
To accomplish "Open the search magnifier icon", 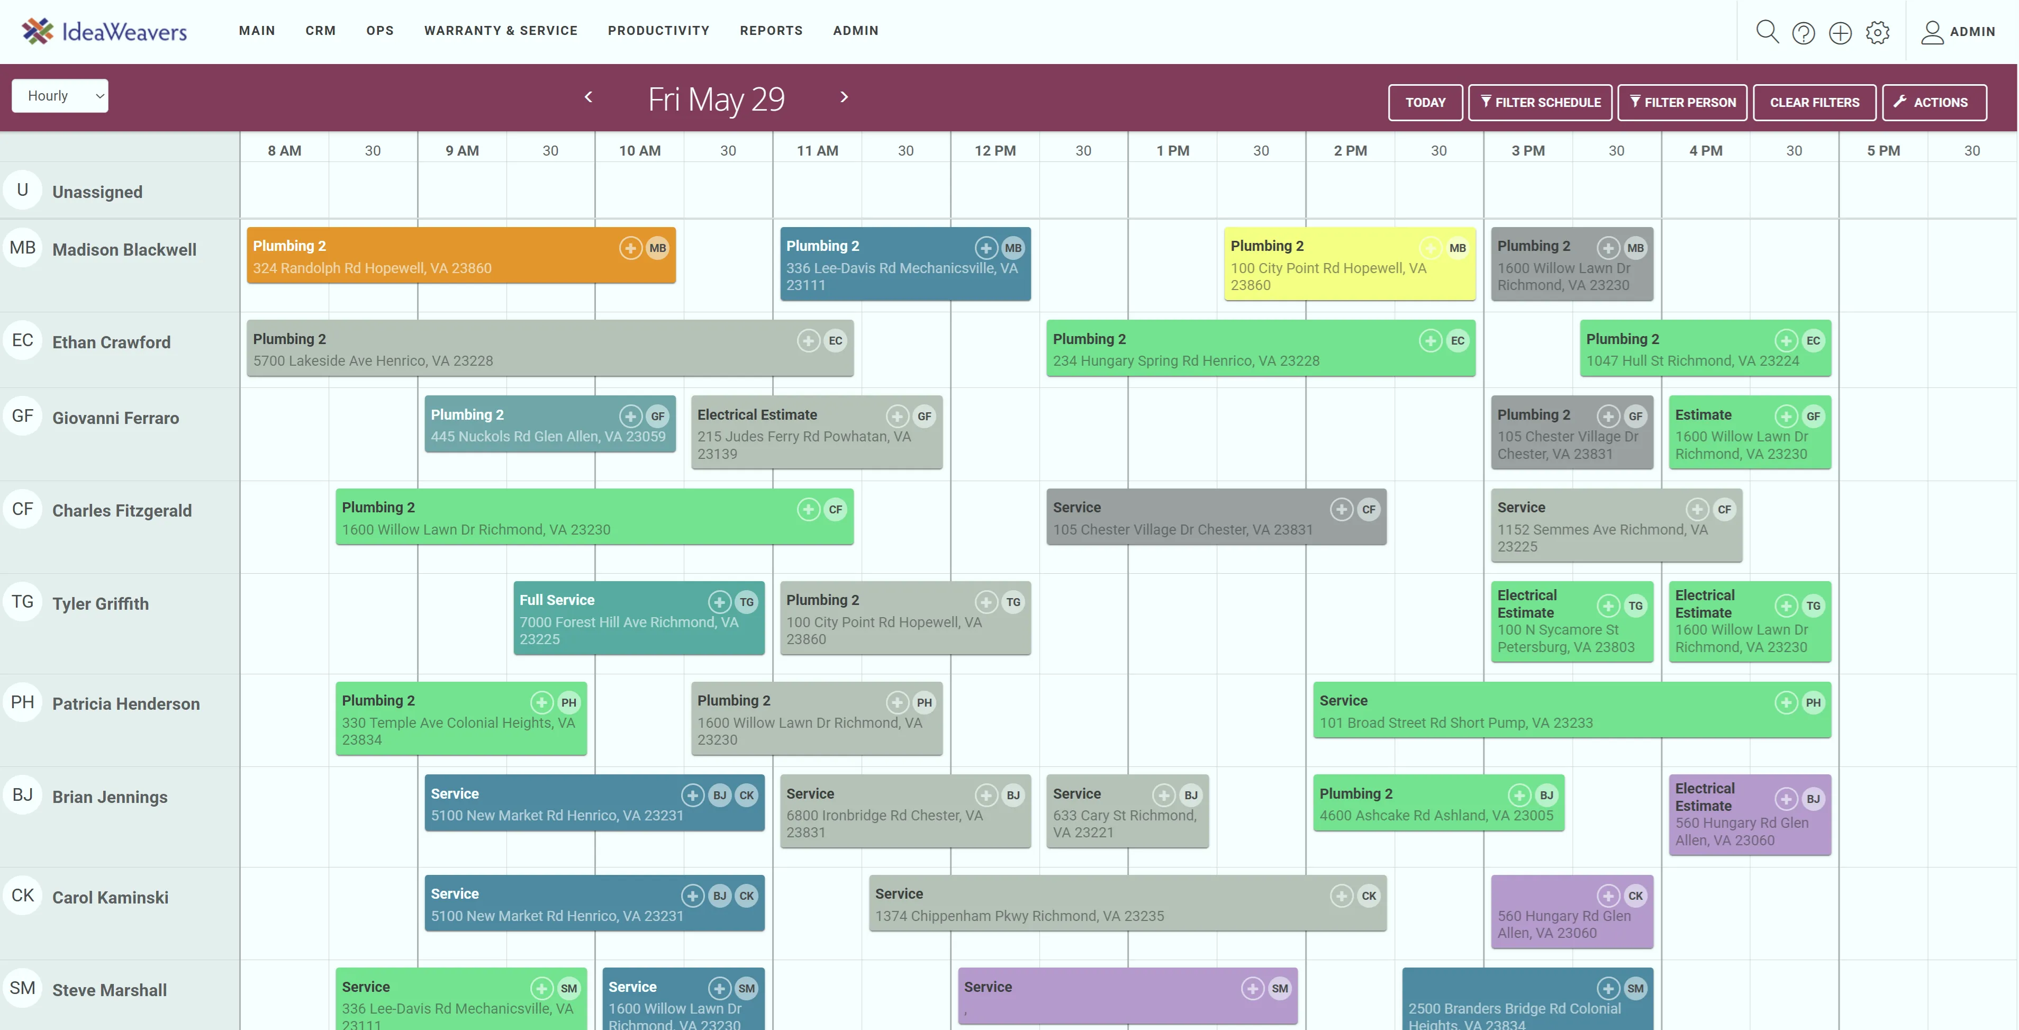I will point(1767,31).
